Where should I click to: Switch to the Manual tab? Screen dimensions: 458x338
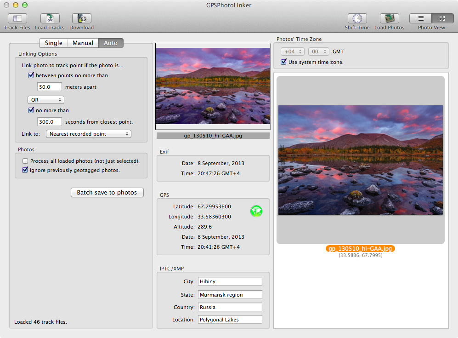(x=83, y=43)
